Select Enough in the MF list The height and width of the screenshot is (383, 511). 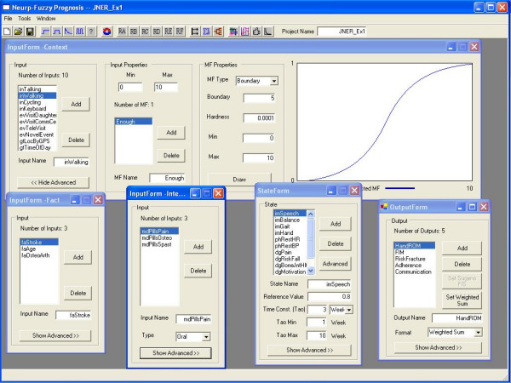pyautogui.click(x=134, y=122)
